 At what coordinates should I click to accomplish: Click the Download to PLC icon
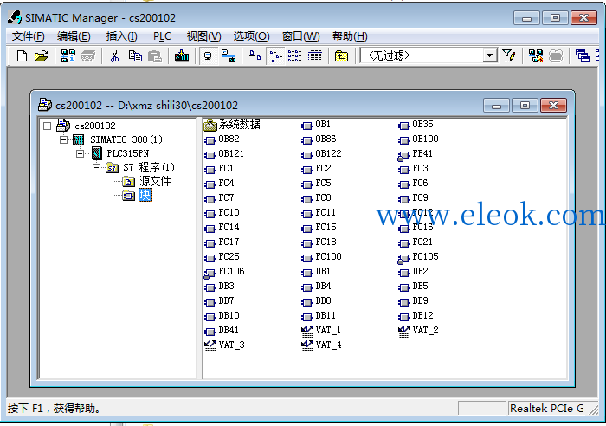[x=182, y=56]
